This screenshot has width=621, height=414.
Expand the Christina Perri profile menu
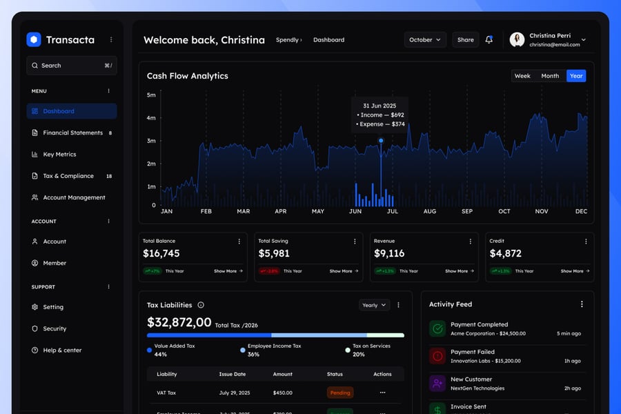pyautogui.click(x=583, y=40)
